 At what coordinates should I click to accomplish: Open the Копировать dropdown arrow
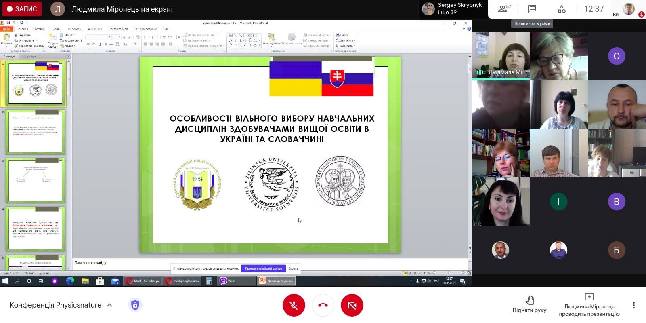pos(36,40)
